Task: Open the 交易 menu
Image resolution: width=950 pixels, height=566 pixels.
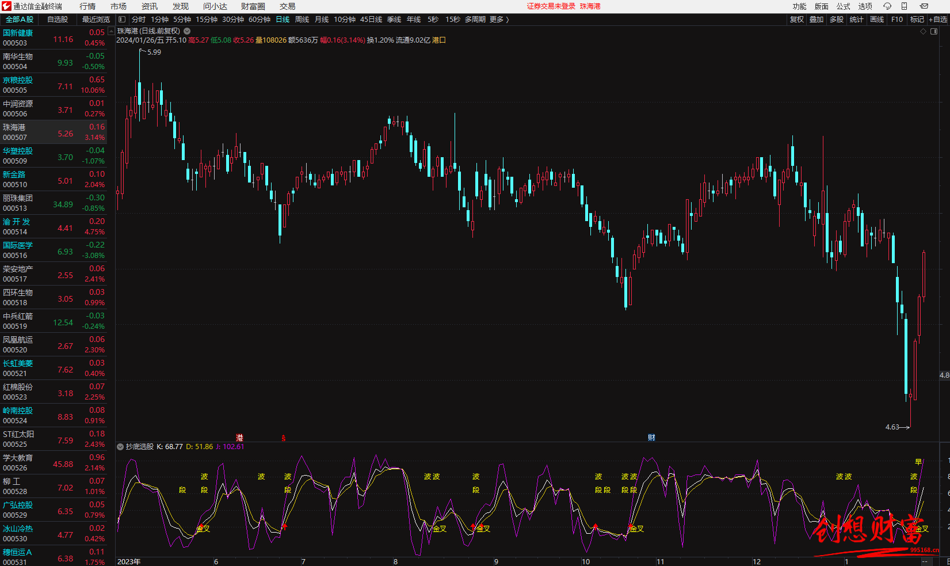Action: click(288, 6)
